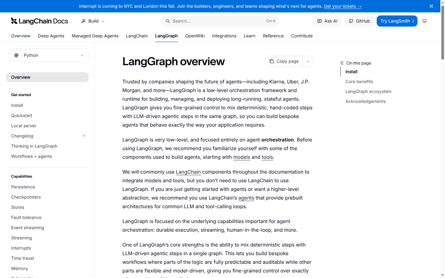The width and height of the screenshot is (445, 278).
Task: Expand the Python language selector
Action: [x=49, y=55]
